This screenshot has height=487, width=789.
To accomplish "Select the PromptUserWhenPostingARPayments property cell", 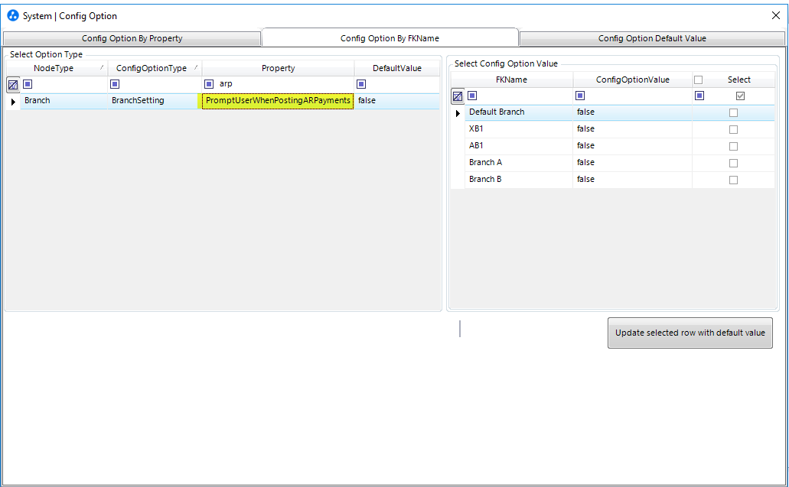I will (x=278, y=100).
